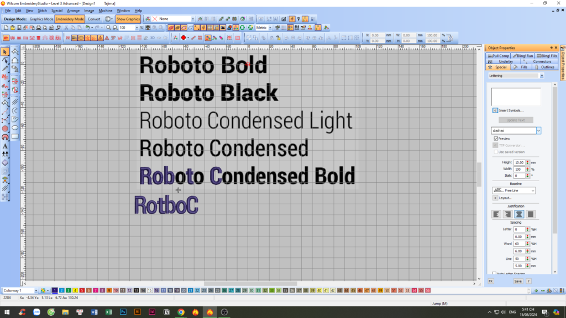
Task: Switch to the Fills tab
Action: (521, 67)
